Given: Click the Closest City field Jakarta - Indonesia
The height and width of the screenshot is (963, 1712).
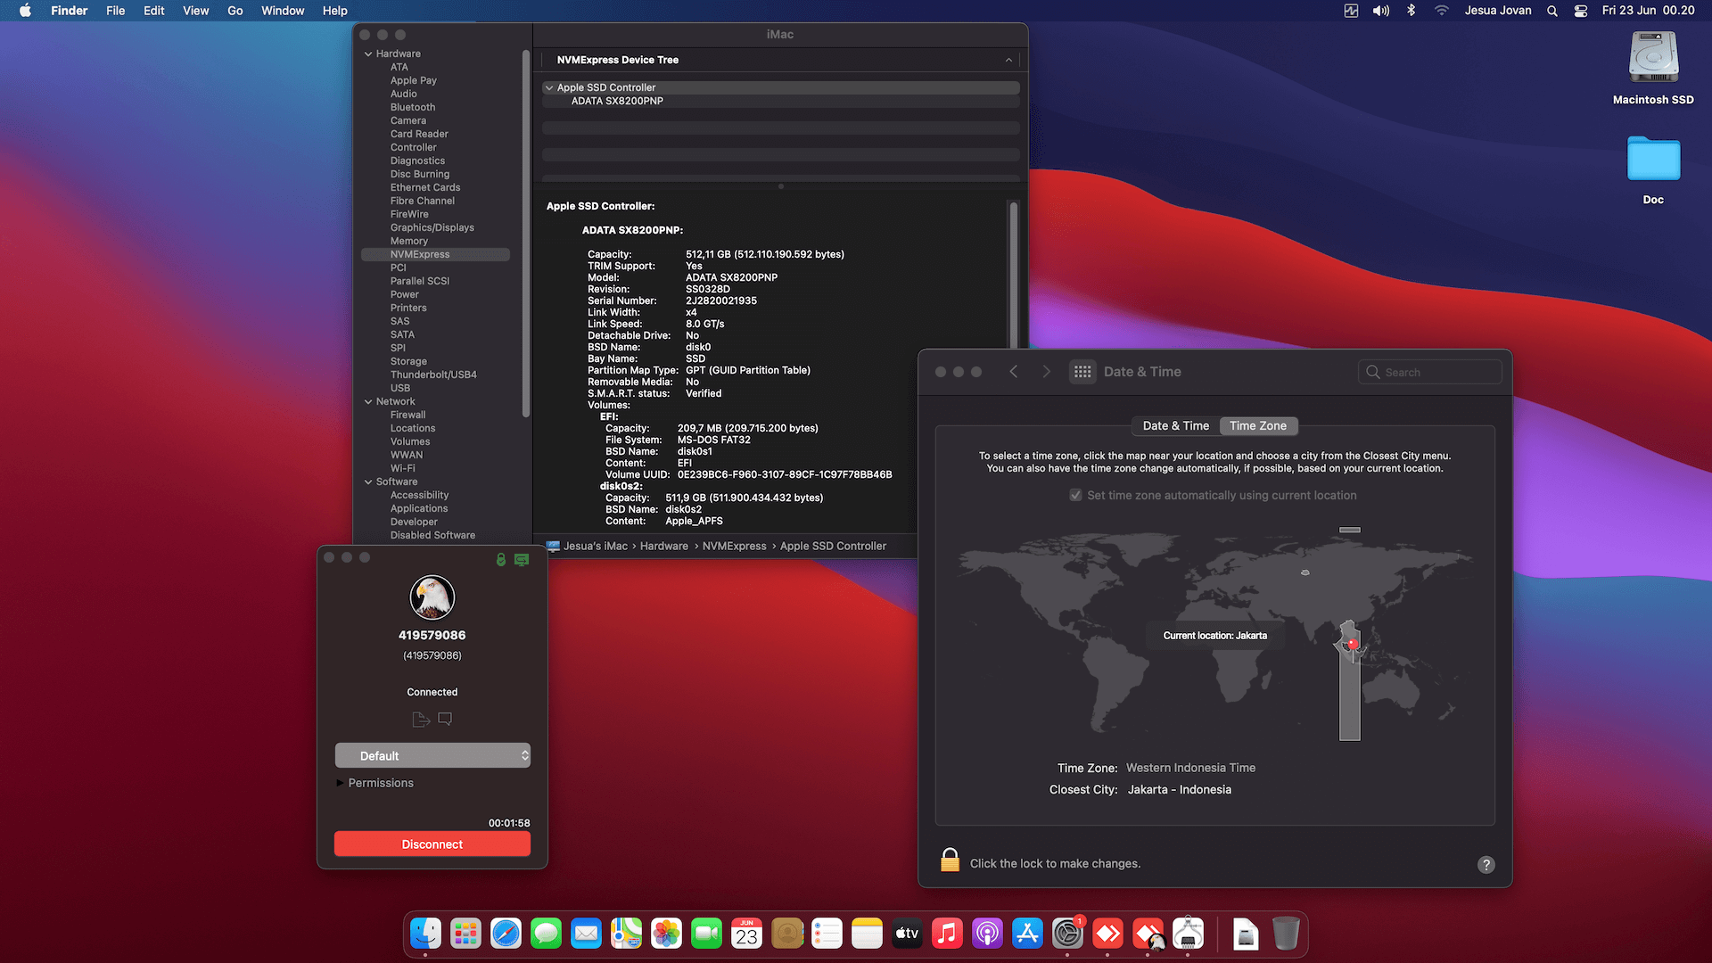Looking at the screenshot, I should tap(1179, 790).
